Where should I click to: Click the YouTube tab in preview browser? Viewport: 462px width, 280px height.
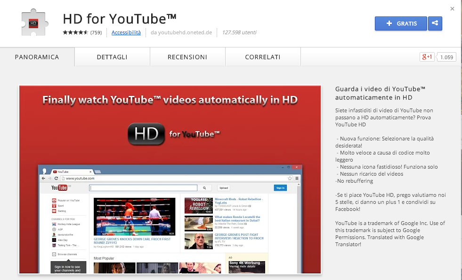coord(72,171)
